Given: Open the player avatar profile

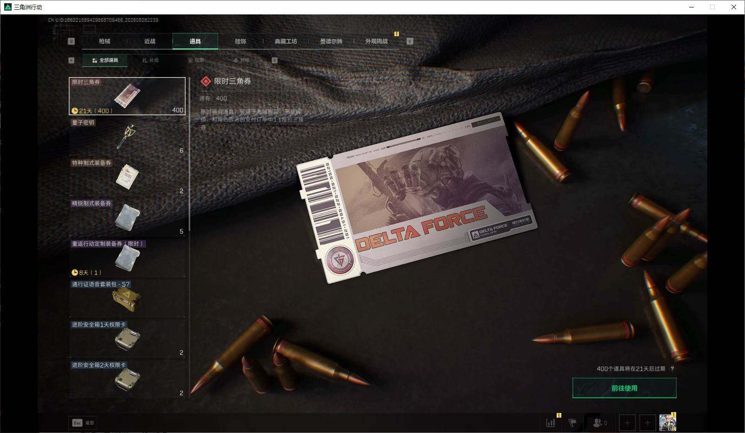Looking at the screenshot, I should (x=668, y=423).
